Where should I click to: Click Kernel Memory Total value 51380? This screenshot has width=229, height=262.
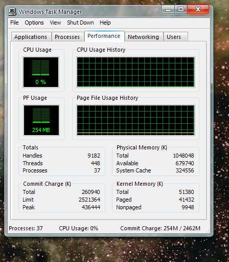click(187, 192)
